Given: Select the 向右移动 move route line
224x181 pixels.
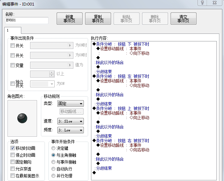Looking at the screenshot, I should coord(139,150).
